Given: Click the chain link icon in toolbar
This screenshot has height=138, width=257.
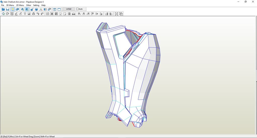Looking at the screenshot, I should pos(49,9).
